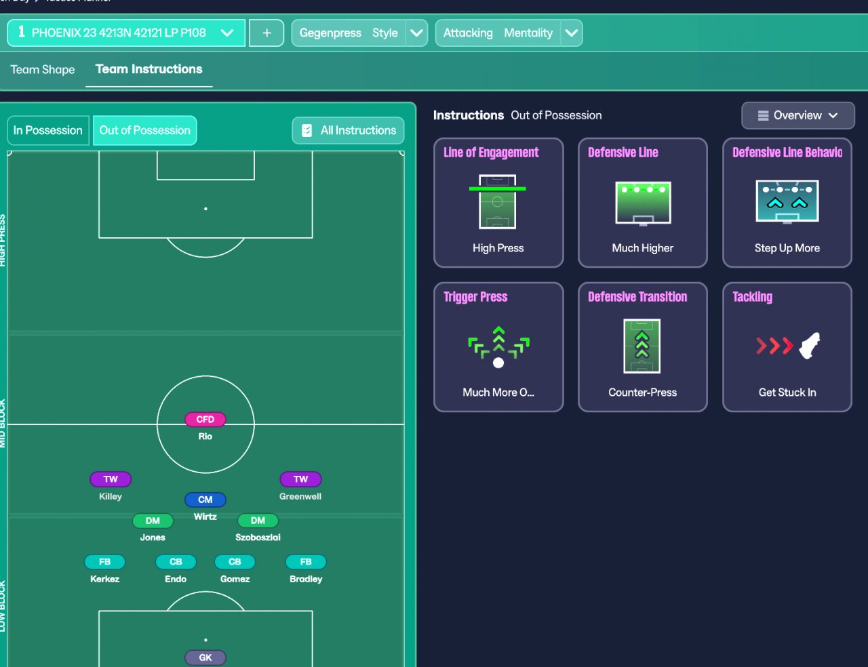Switch to Out of Possession view
Image resolution: width=868 pixels, height=667 pixels.
coord(144,130)
